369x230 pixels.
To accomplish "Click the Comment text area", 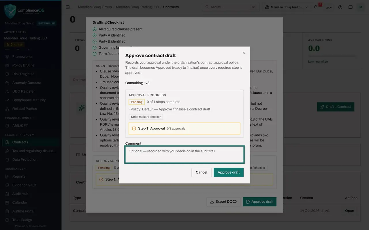I will click(x=184, y=155).
